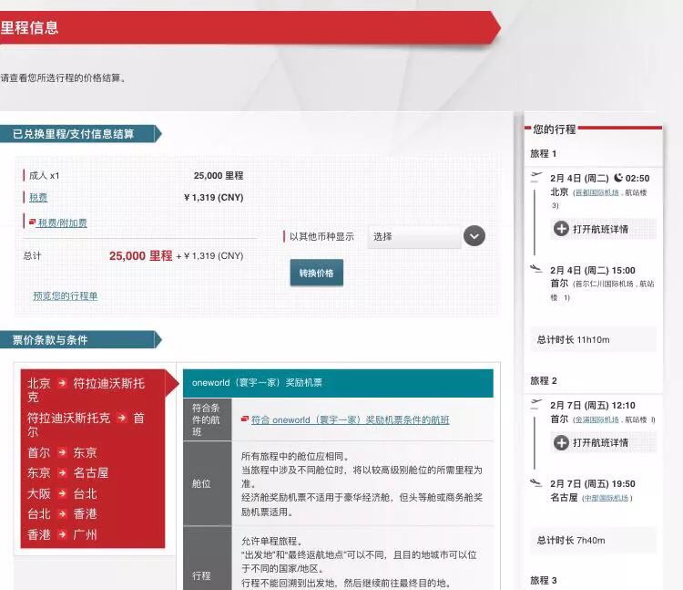683x590 pixels.
Task: Select the 台北 → 香港 segment
Action: tap(62, 514)
